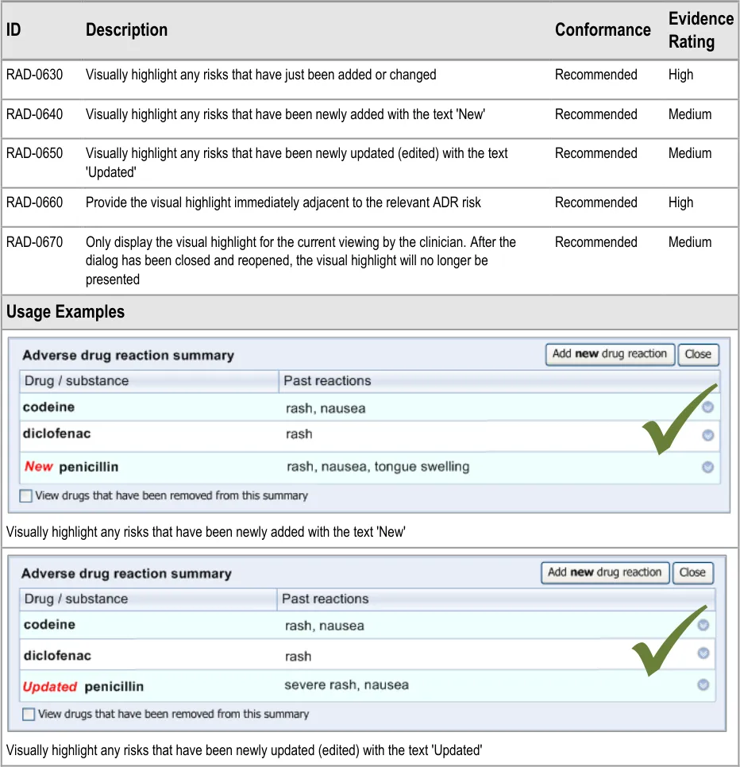This screenshot has height=767, width=740.
Task: Select 'Past reactions' column header above 'severe rash, nausea'
Action: [x=326, y=599]
